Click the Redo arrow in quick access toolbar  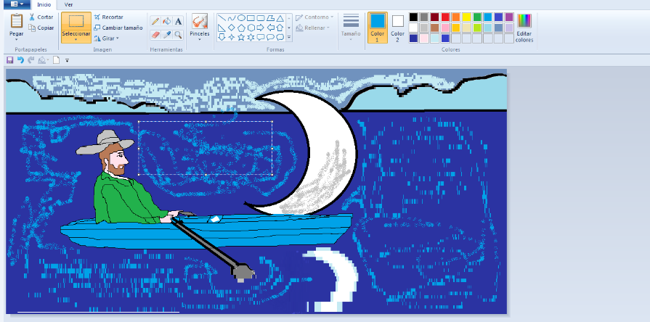[31, 60]
